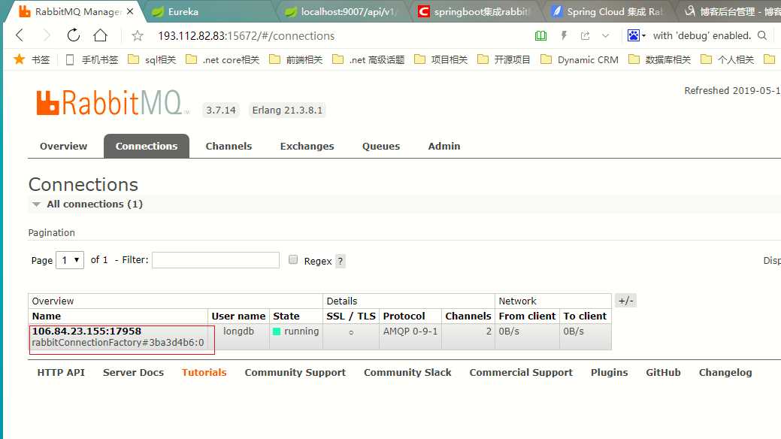Open the Dynamic CRM bookmark folder
This screenshot has height=439, width=781.
tap(580, 60)
